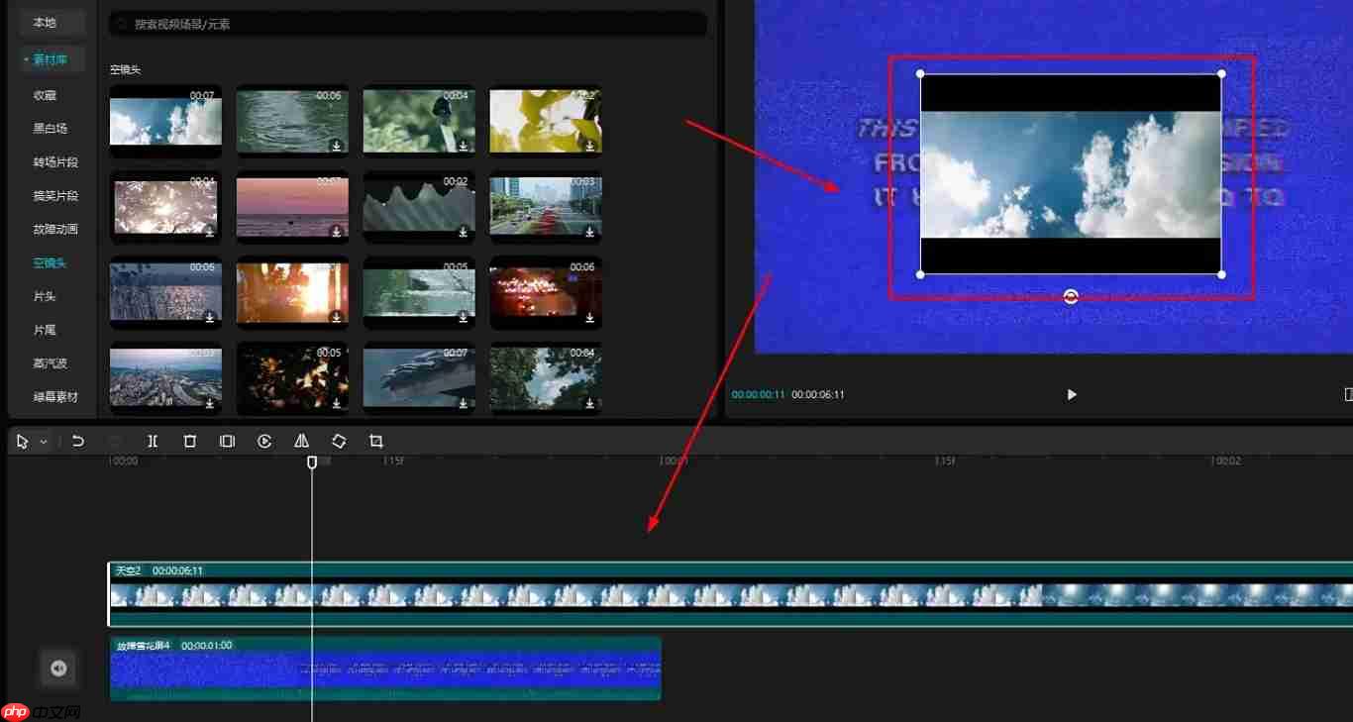Image resolution: width=1353 pixels, height=722 pixels.
Task: Open the 空镜头 category list
Action: point(50,262)
